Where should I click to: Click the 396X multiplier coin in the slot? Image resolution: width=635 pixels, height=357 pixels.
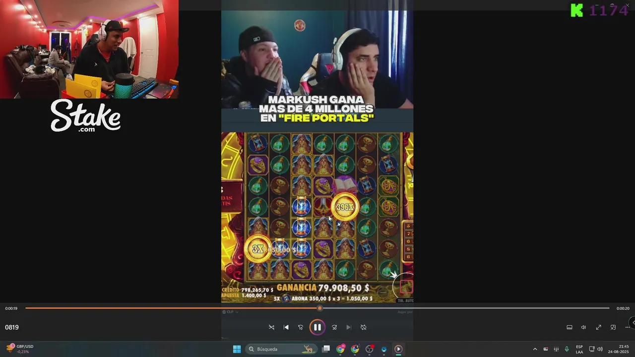pos(345,207)
